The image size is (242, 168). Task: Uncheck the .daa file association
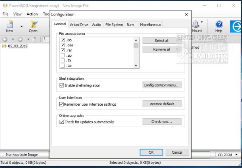click(x=63, y=45)
